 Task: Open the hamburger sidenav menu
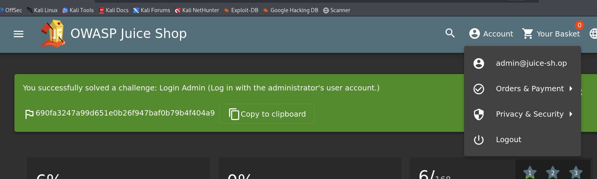19,34
